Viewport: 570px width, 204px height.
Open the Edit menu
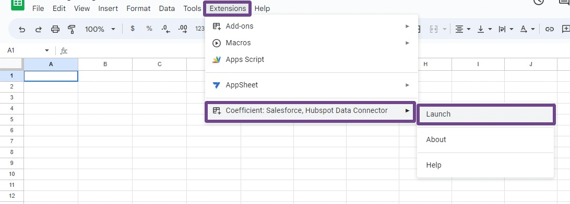click(x=59, y=8)
